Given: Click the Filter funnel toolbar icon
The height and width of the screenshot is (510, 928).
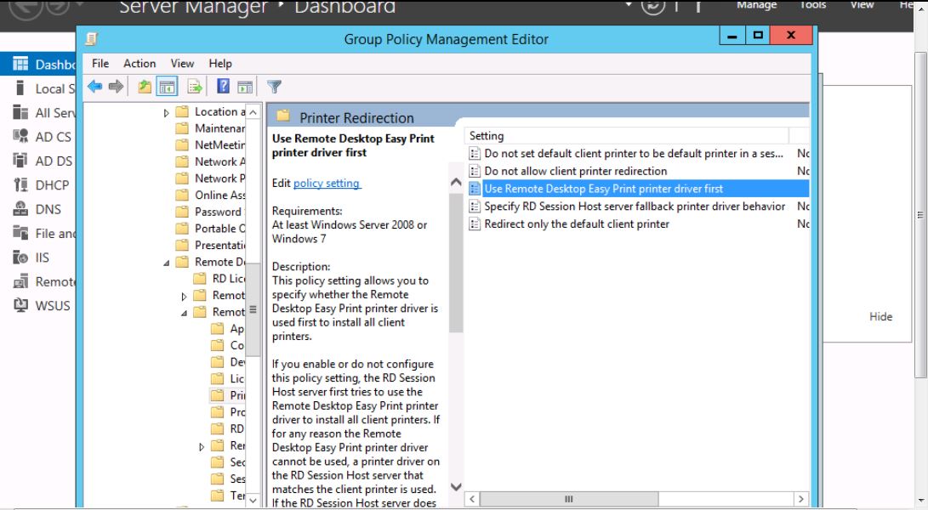Looking at the screenshot, I should (274, 86).
